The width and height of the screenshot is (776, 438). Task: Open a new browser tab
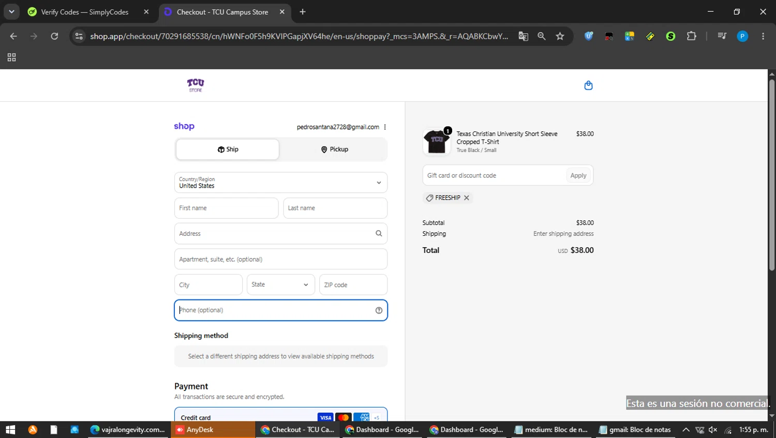point(303,12)
